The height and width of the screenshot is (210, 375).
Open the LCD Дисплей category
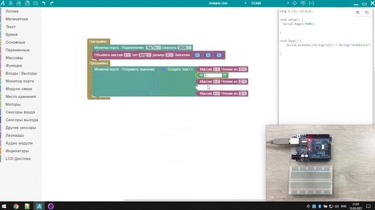pyautogui.click(x=18, y=159)
